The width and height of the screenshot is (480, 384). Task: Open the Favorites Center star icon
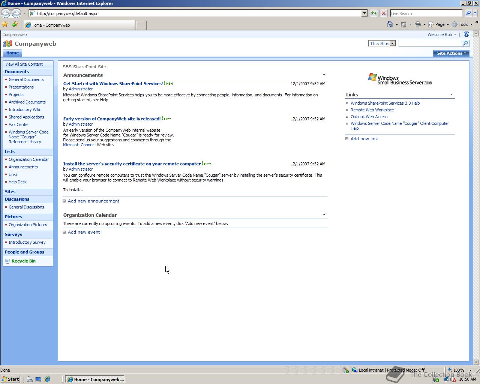pyautogui.click(x=5, y=24)
